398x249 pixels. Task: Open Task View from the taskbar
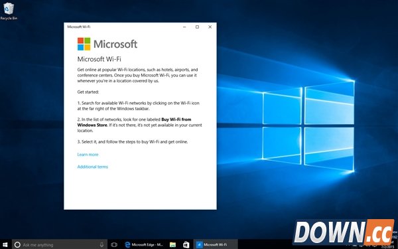click(114, 244)
